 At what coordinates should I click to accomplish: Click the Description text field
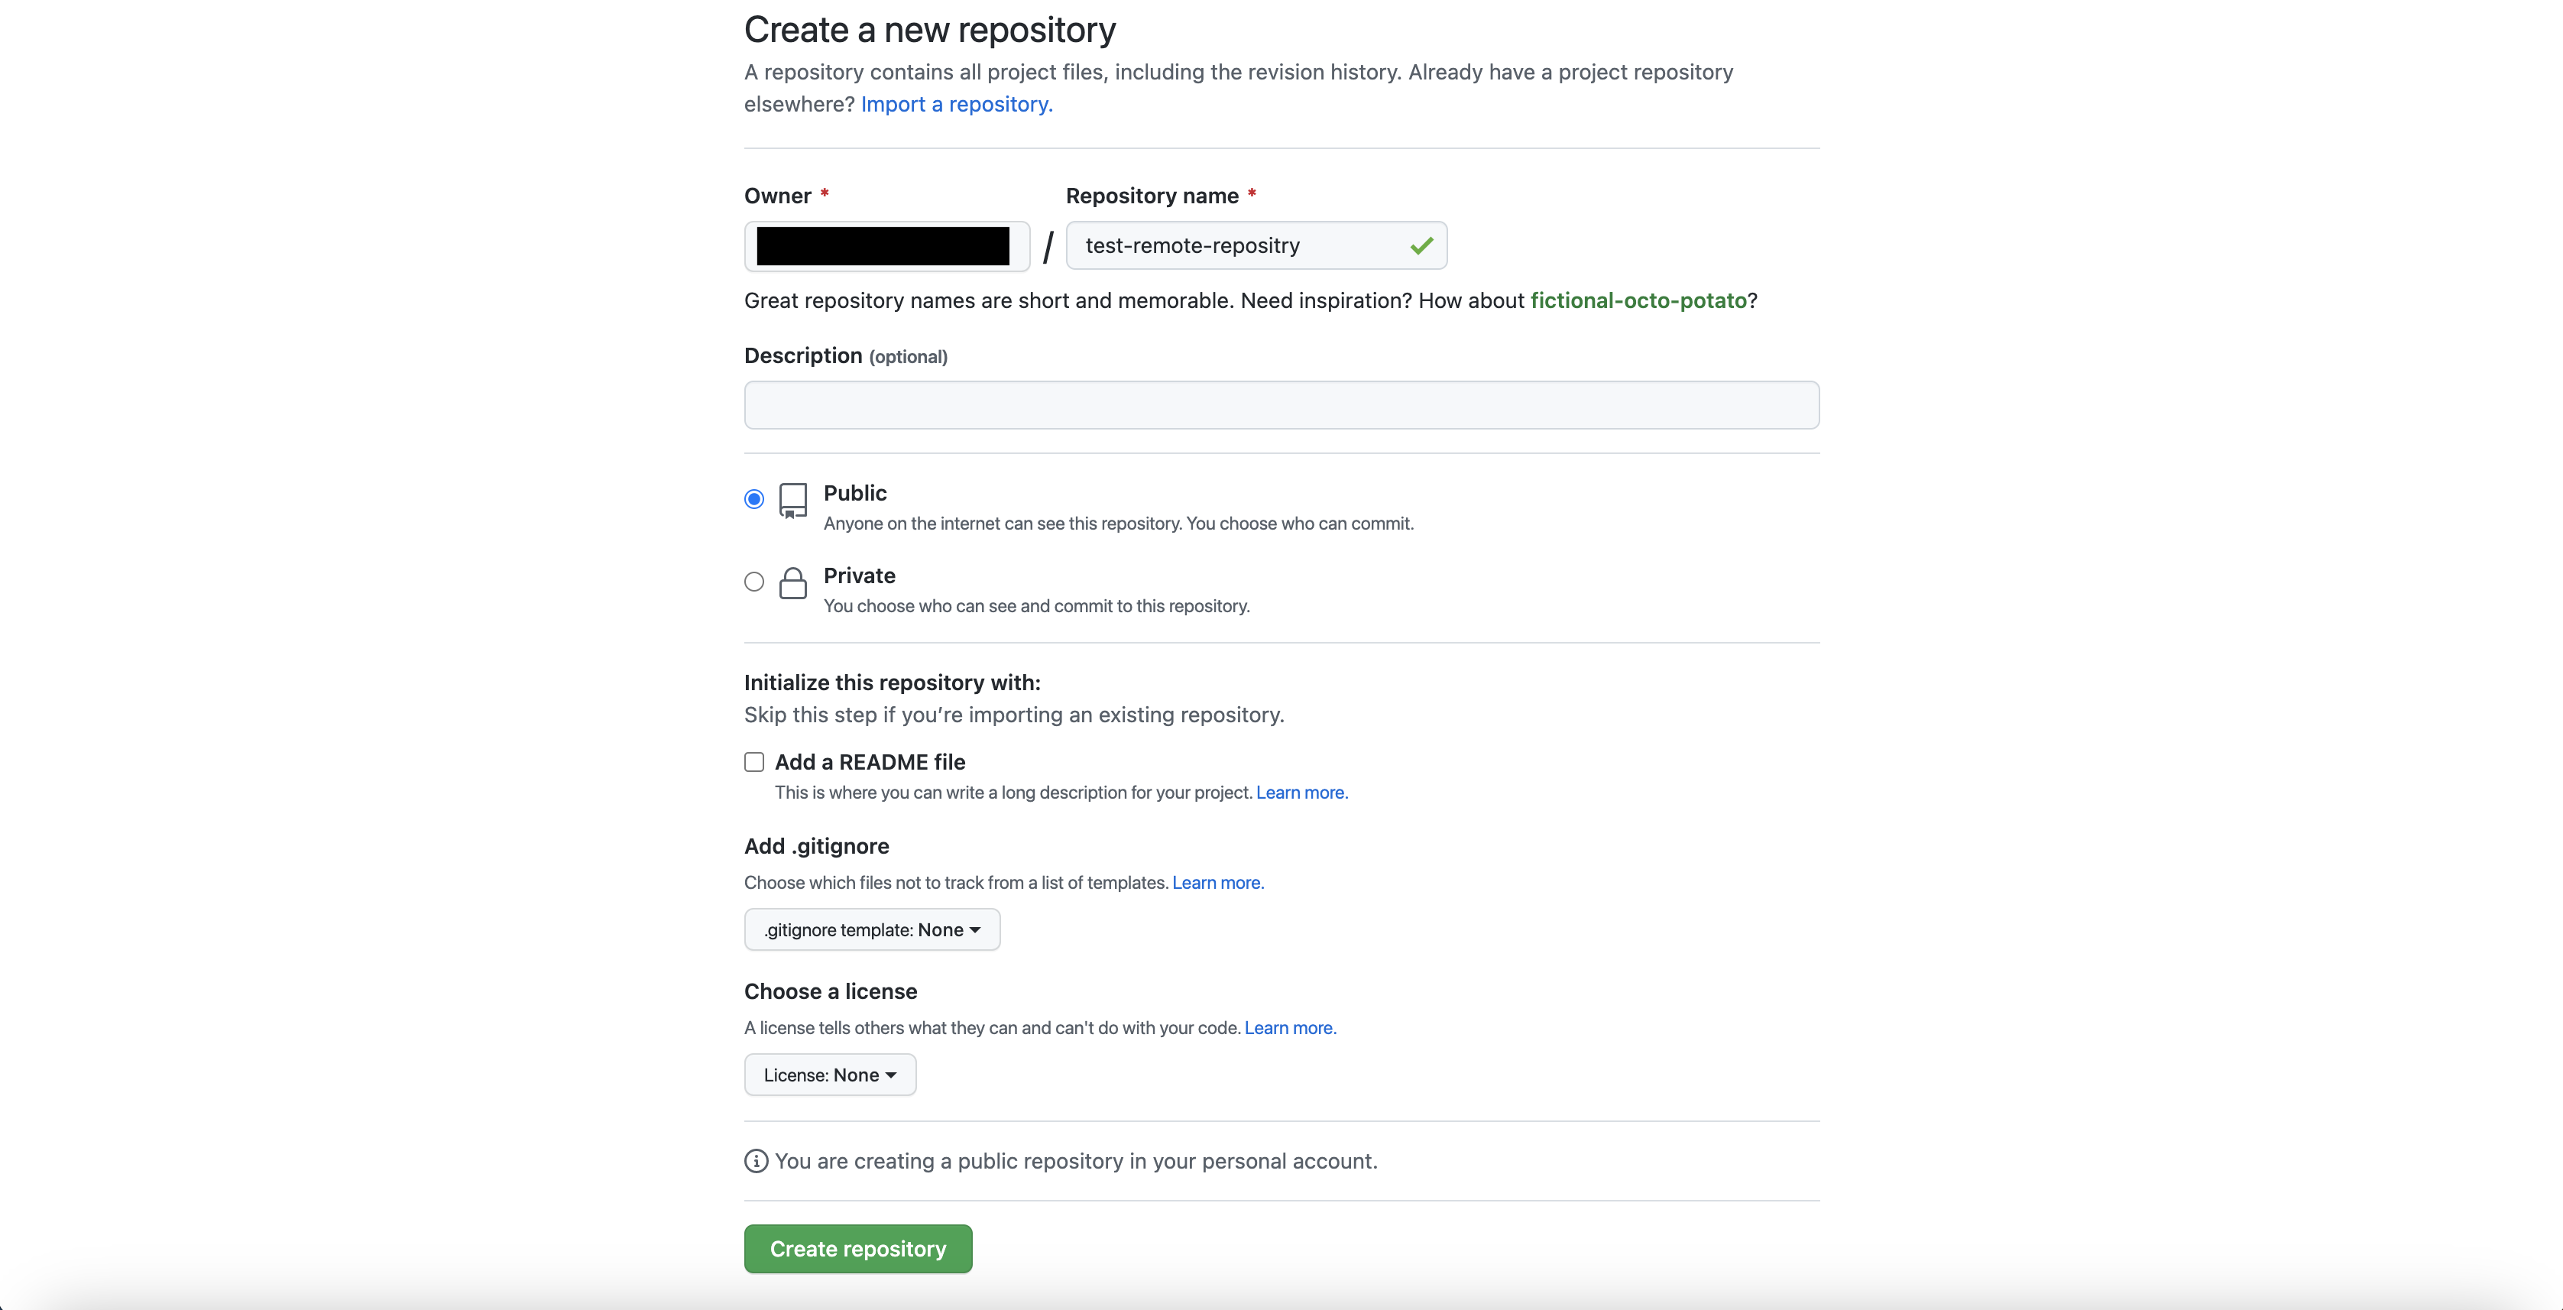click(1281, 405)
